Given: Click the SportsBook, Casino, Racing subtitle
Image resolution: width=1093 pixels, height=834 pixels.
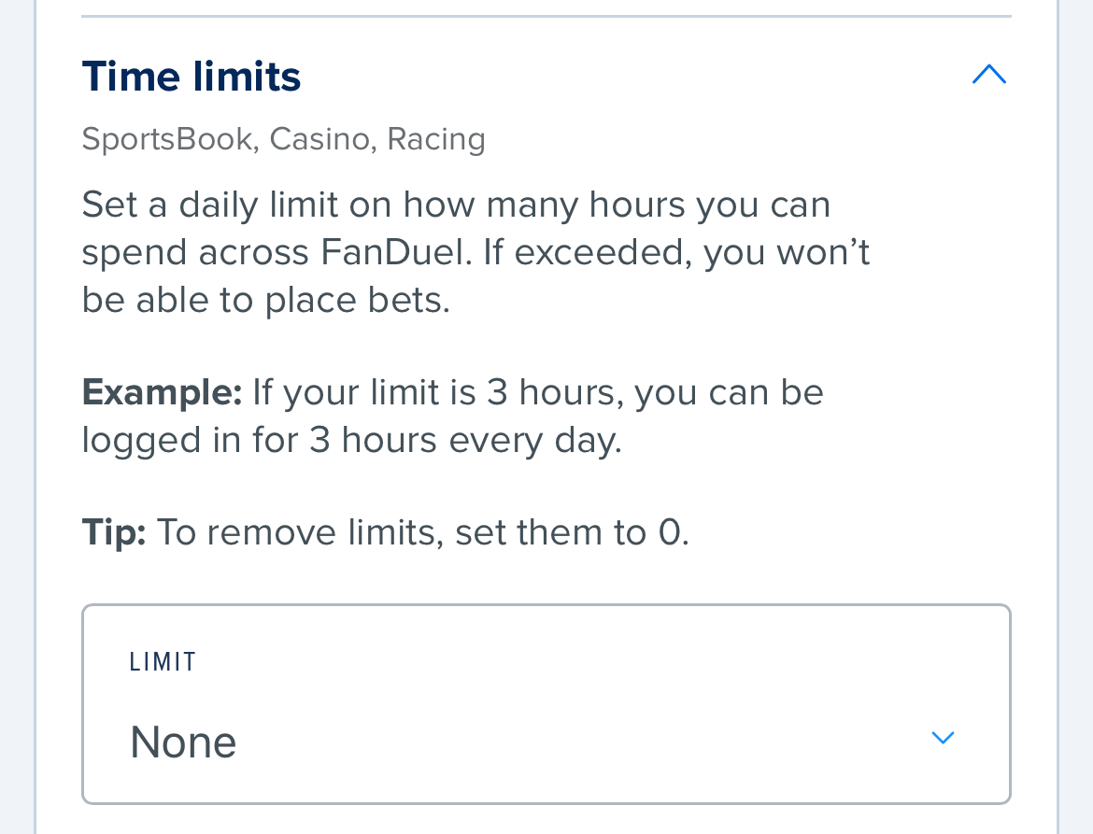Looking at the screenshot, I should click(284, 138).
